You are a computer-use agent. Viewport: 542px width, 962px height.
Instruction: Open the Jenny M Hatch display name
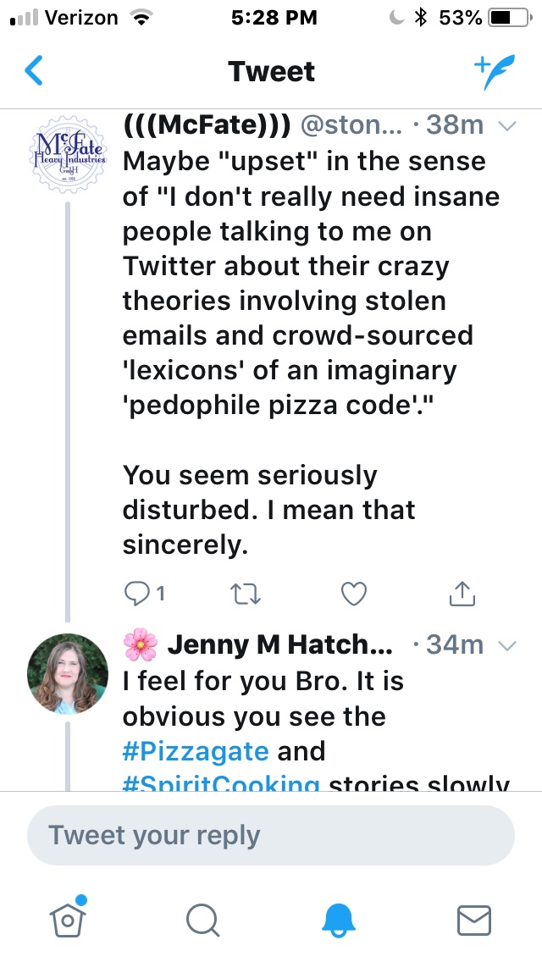279,645
